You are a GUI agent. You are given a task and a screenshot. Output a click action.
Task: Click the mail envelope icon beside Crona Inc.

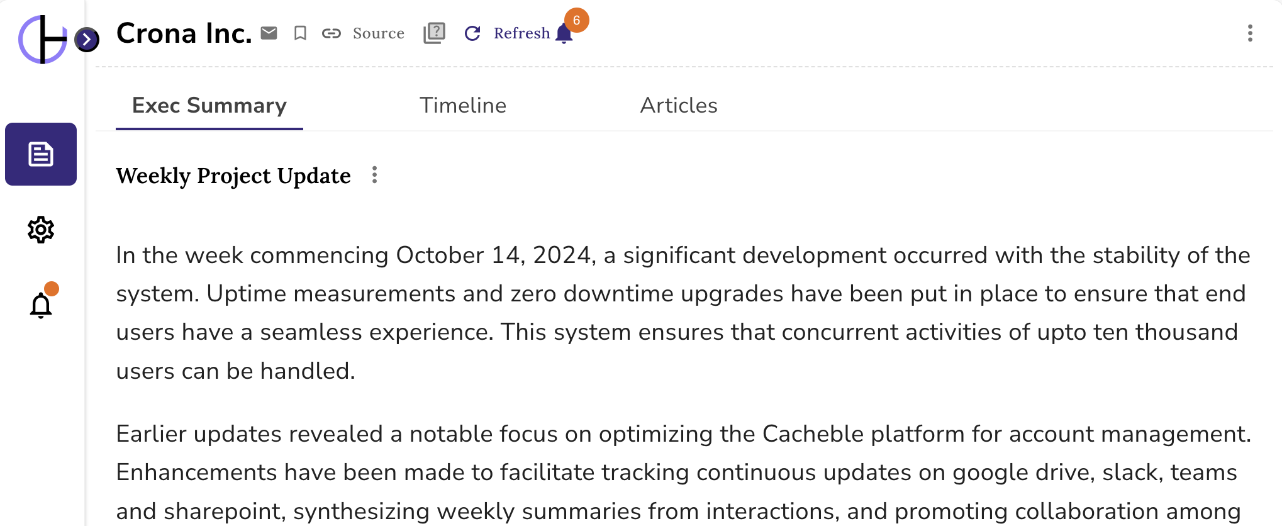(x=269, y=33)
